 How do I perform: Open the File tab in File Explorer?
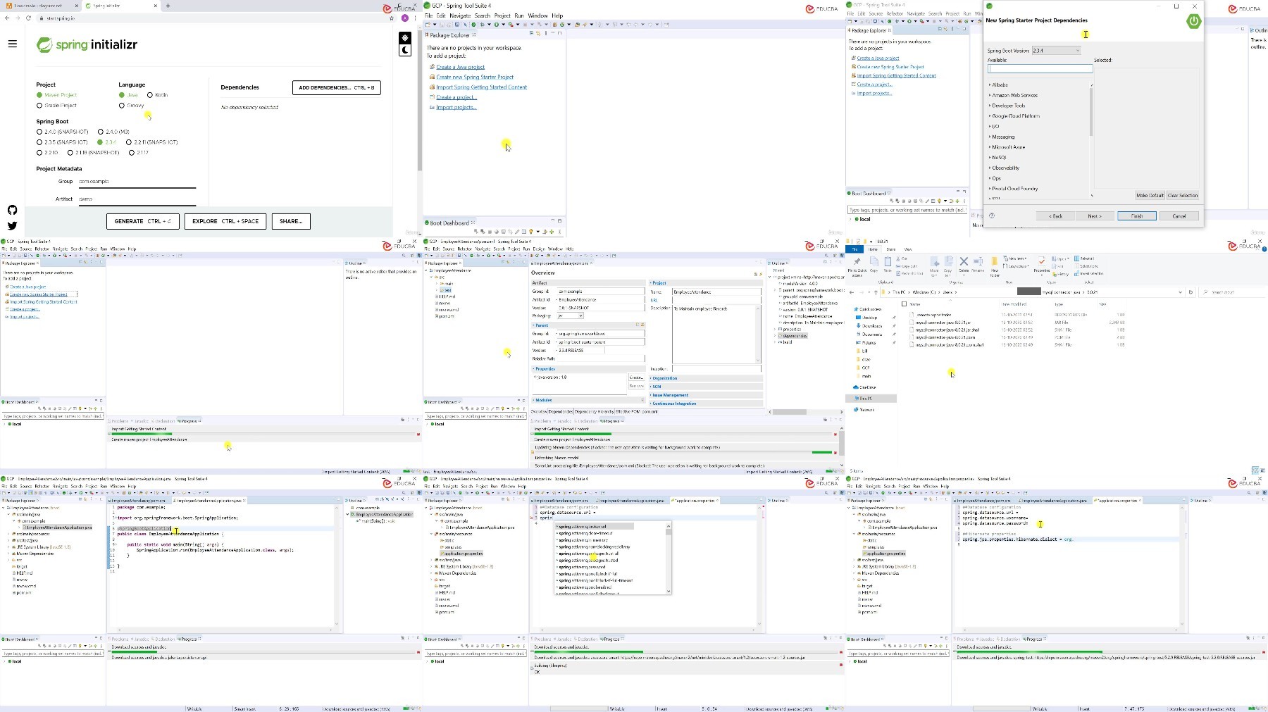(x=854, y=249)
